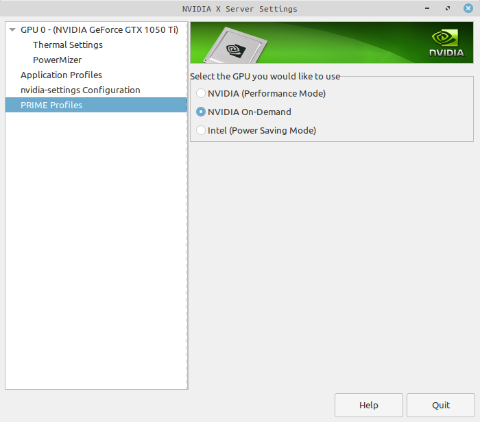Close the NVIDIA X Server Settings window
The width and height of the screenshot is (480, 422).
[468, 8]
